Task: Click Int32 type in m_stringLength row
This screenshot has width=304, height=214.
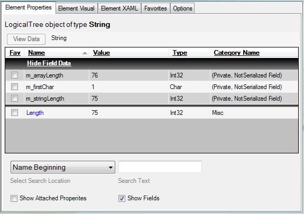Action: [x=177, y=99]
